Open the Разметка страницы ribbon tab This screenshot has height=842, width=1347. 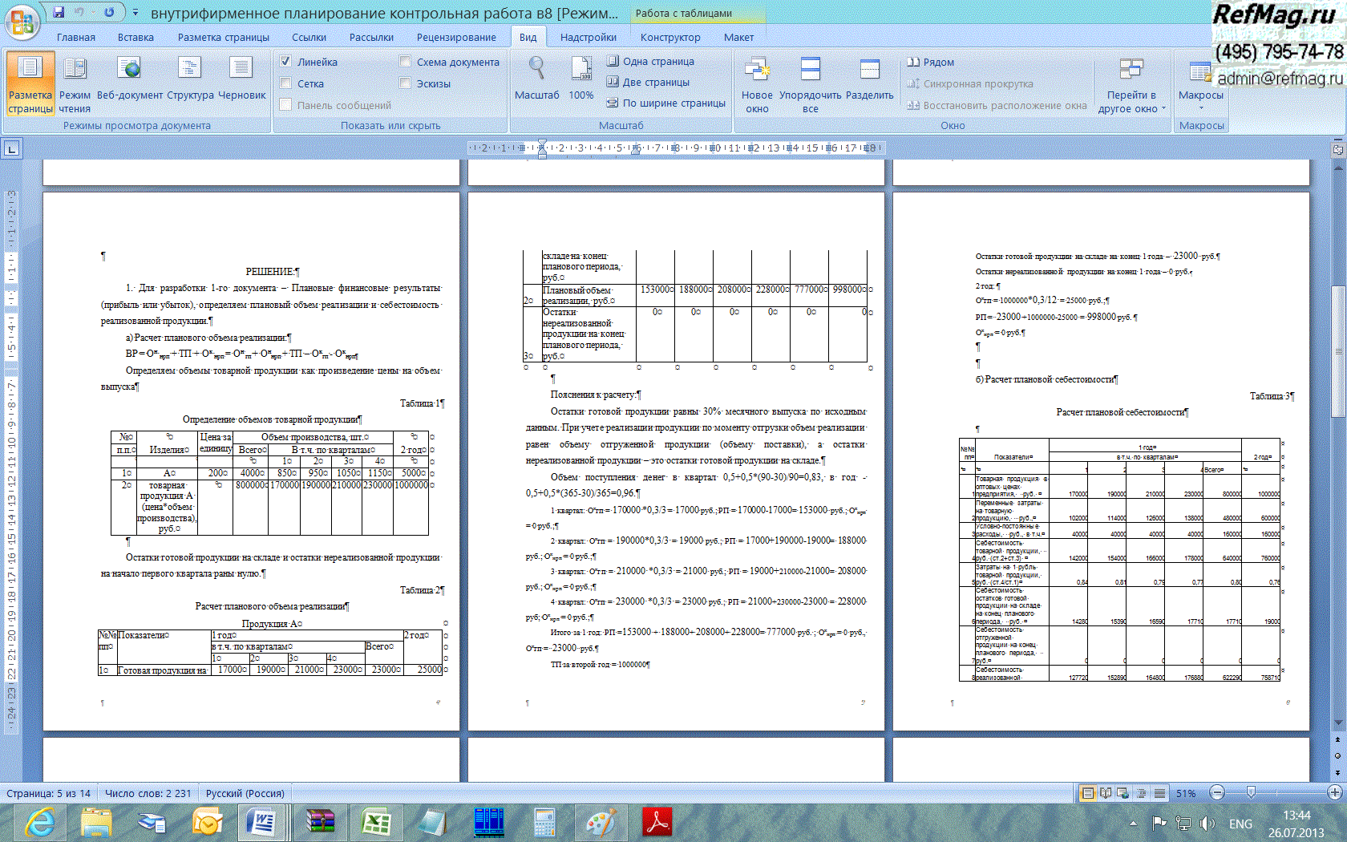pyautogui.click(x=223, y=38)
